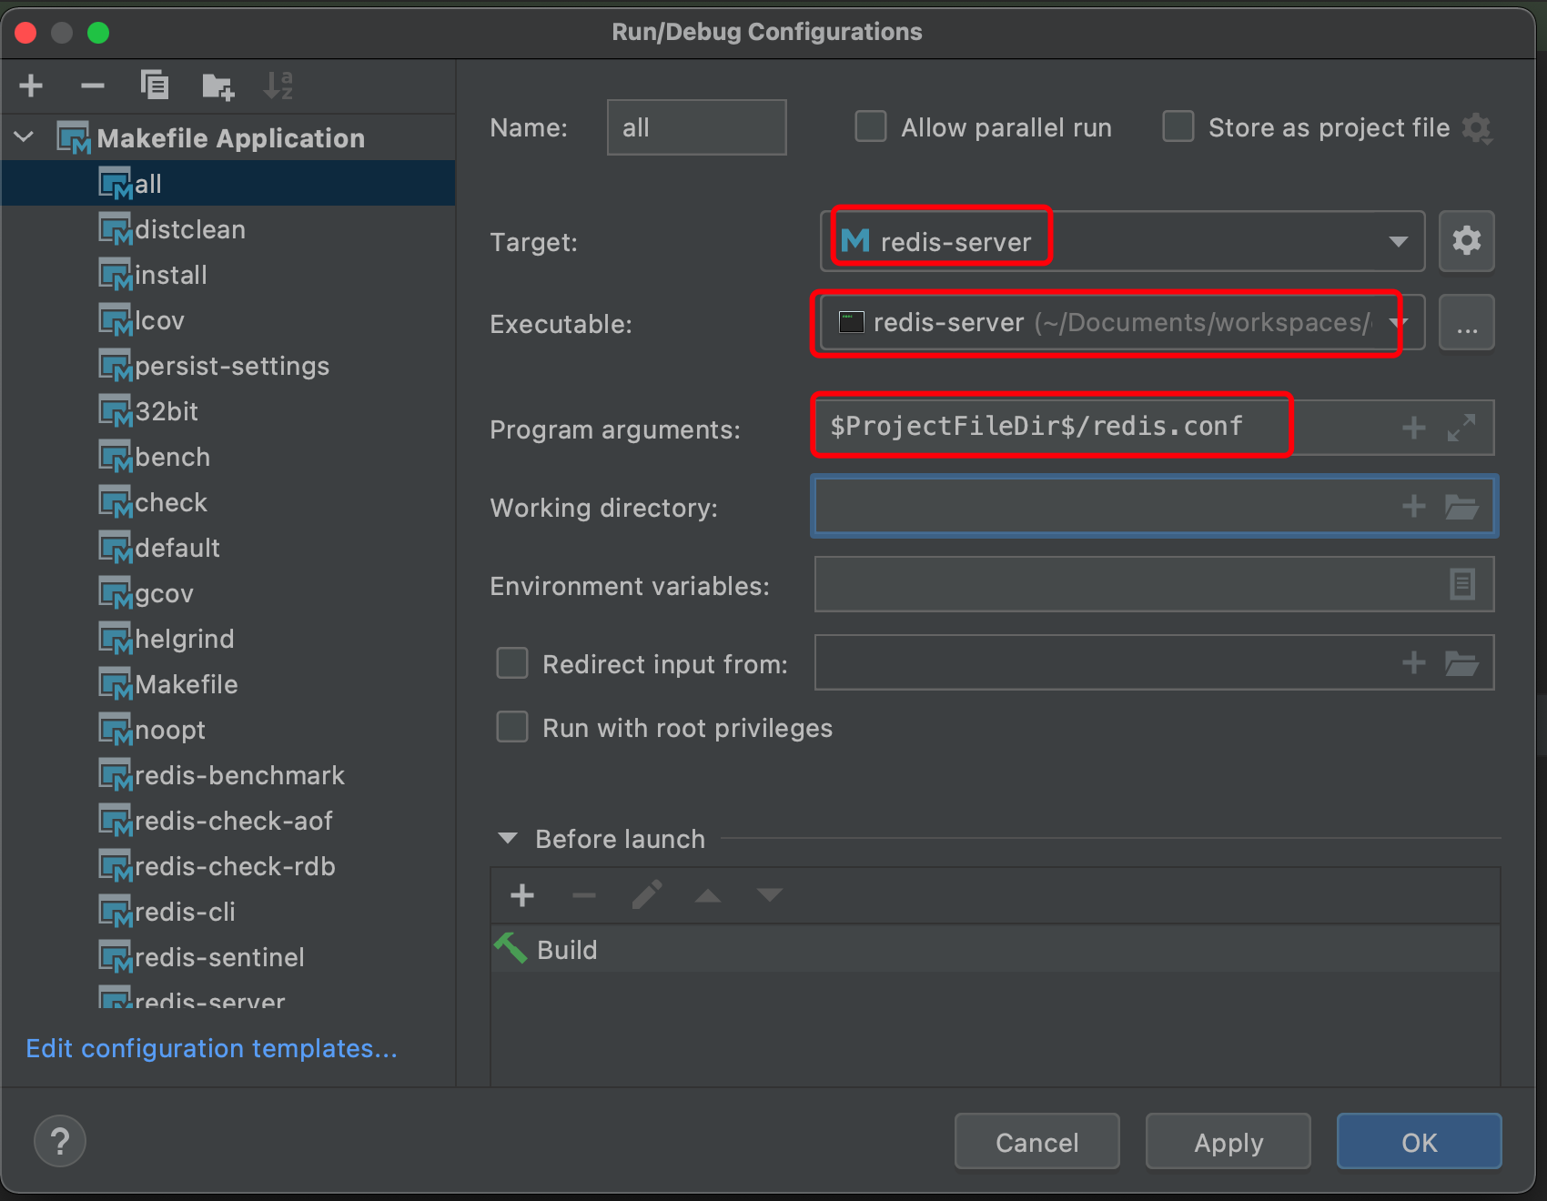Browse file for Redirect input from

[x=1461, y=663]
